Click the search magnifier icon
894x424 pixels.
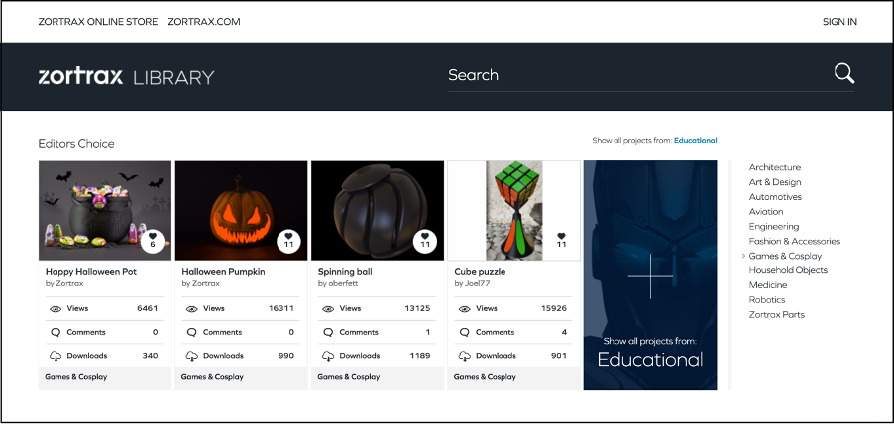[x=843, y=74]
